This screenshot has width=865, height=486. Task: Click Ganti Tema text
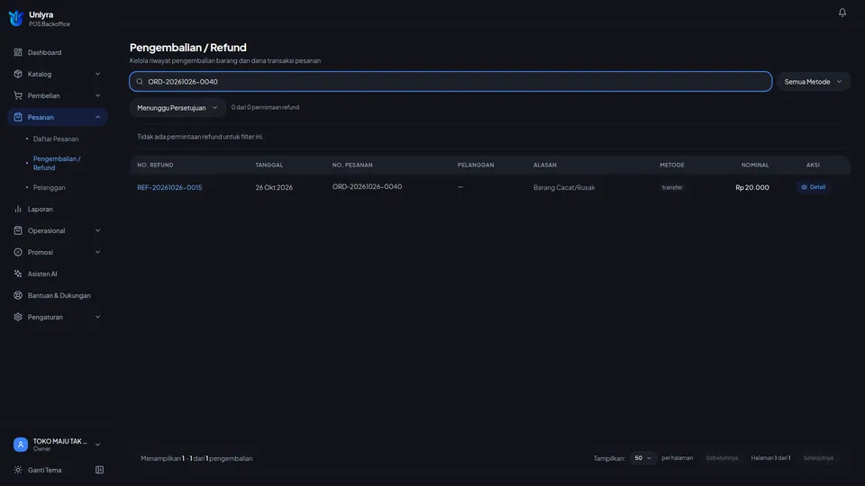point(45,470)
